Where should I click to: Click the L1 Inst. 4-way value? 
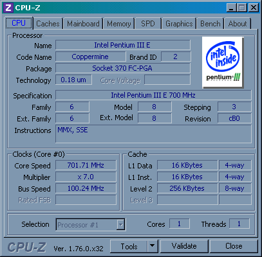pyautogui.click(x=235, y=177)
